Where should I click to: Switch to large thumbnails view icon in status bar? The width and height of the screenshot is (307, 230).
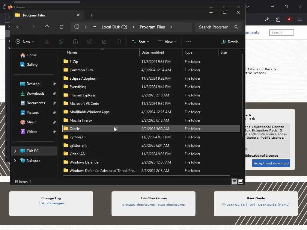coord(241,182)
